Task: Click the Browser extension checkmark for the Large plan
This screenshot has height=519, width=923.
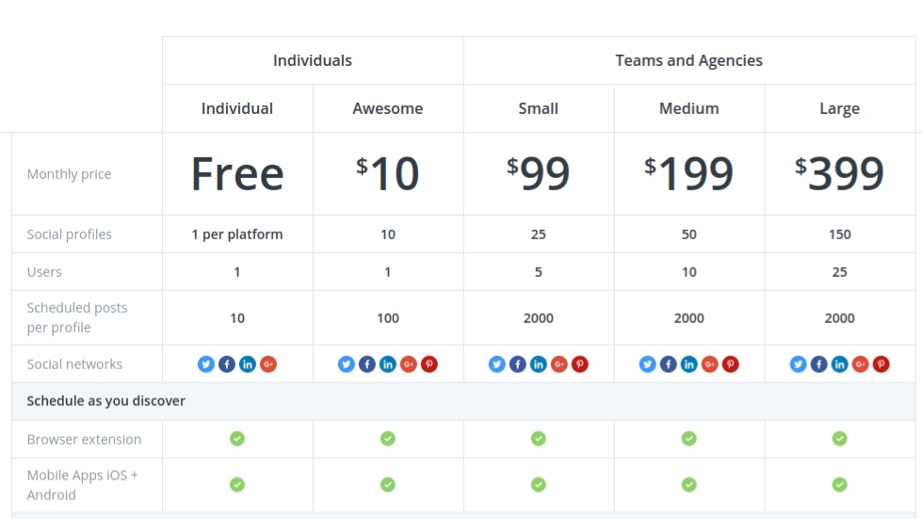Action: (x=840, y=439)
